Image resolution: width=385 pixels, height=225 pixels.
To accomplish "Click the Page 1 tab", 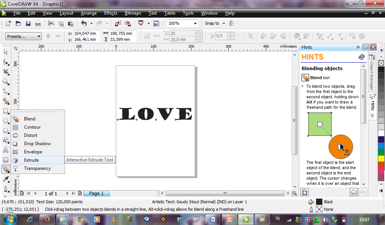I will pos(96,193).
